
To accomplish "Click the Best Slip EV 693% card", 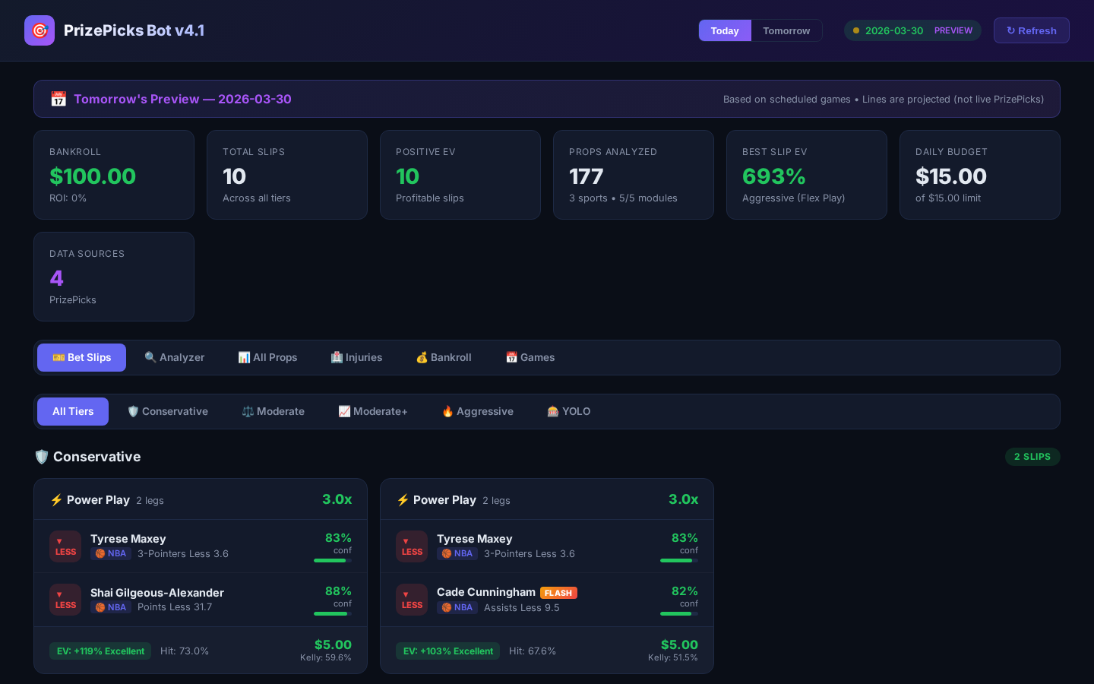I will point(807,175).
